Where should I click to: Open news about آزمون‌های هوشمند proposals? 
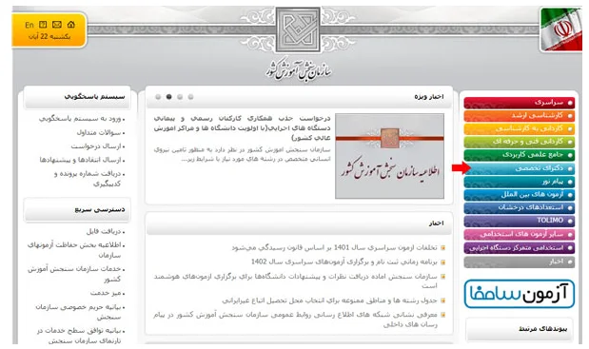coord(296,281)
